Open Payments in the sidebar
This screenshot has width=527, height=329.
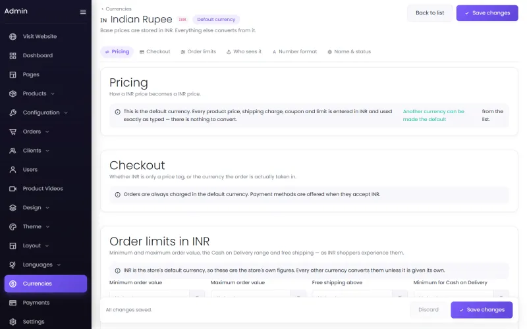(x=45, y=303)
